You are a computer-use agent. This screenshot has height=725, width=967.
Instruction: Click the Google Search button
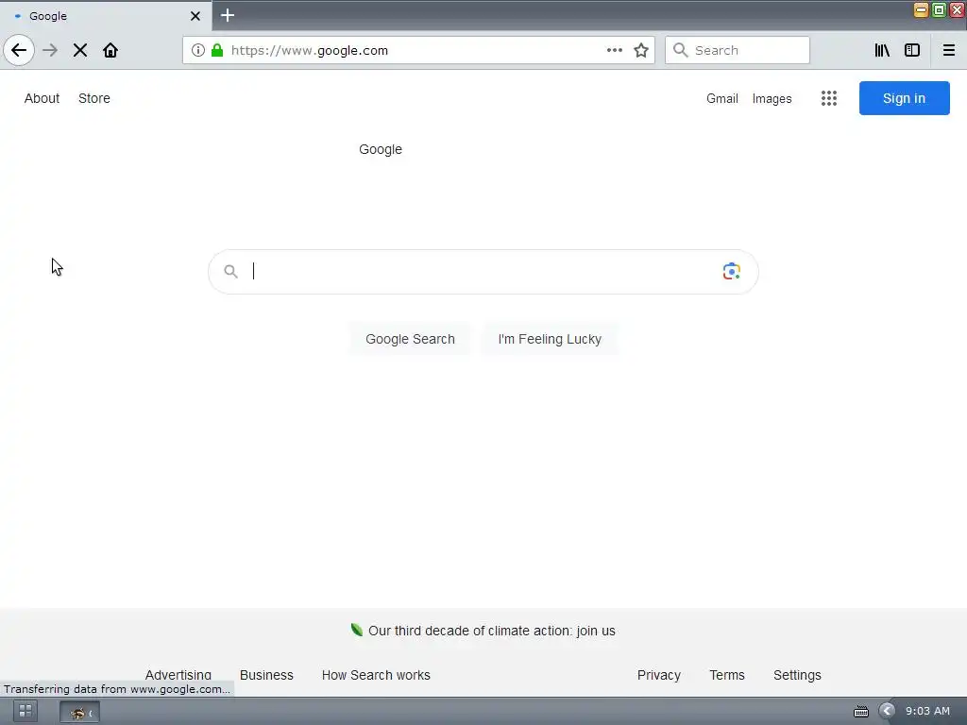tap(410, 339)
